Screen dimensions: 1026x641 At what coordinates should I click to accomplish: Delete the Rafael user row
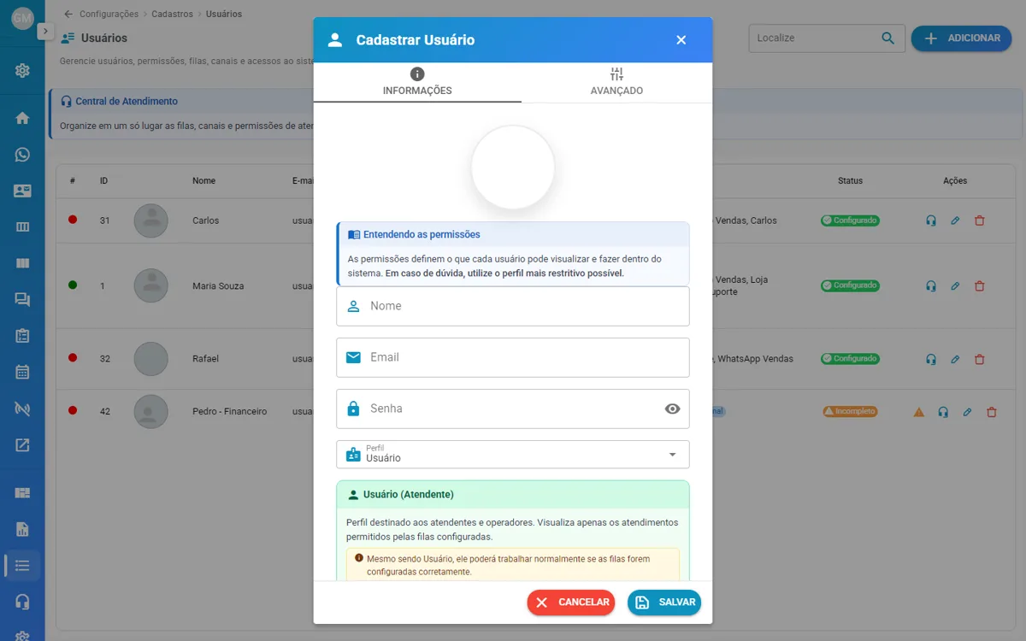pyautogui.click(x=980, y=359)
